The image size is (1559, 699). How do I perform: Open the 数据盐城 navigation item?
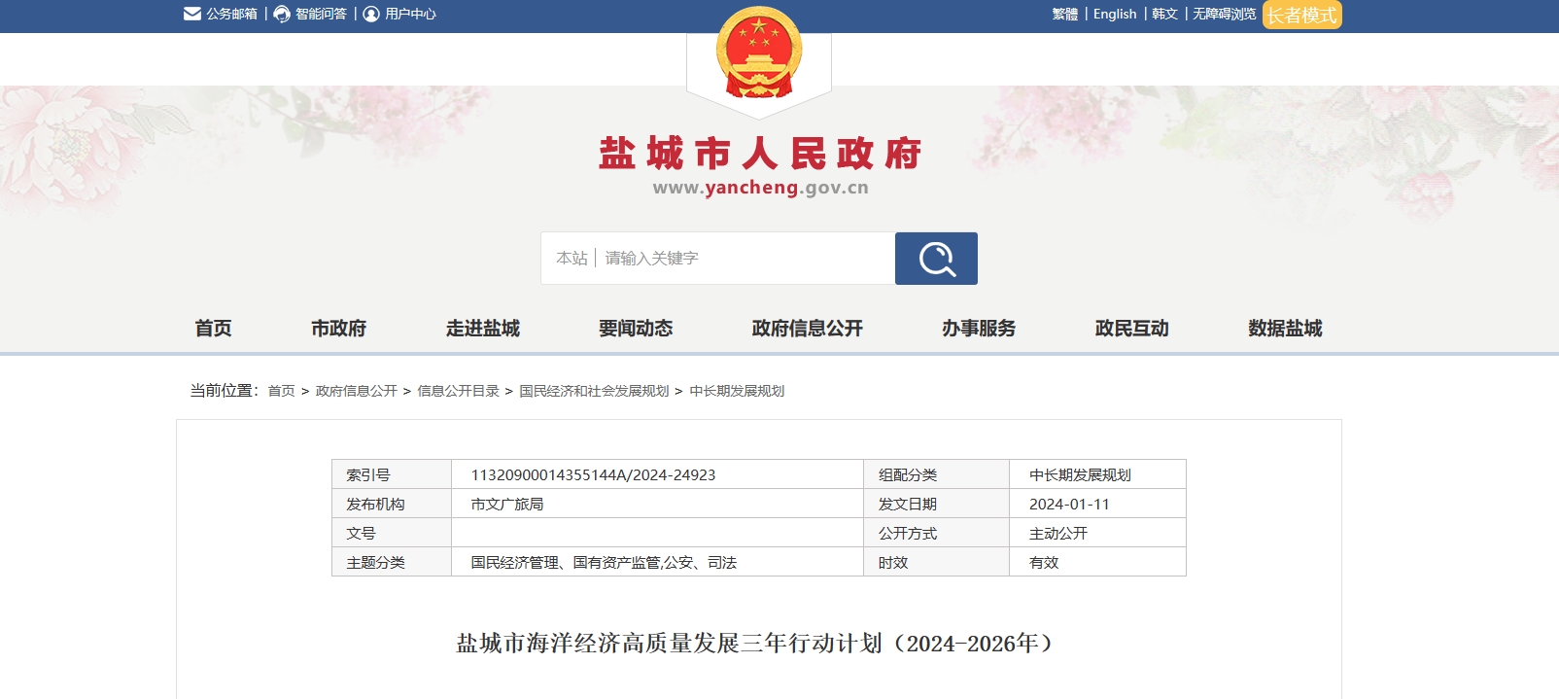(1285, 329)
